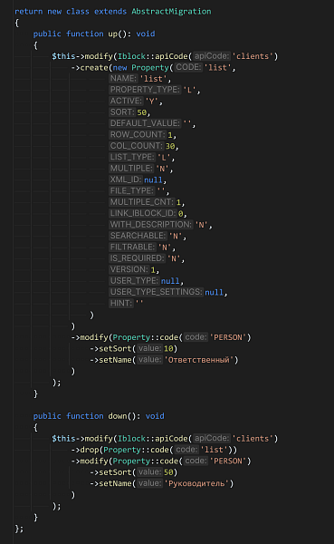Click 'Property' class after new keyword
The height and width of the screenshot is (544, 334).
pyautogui.click(x=150, y=68)
